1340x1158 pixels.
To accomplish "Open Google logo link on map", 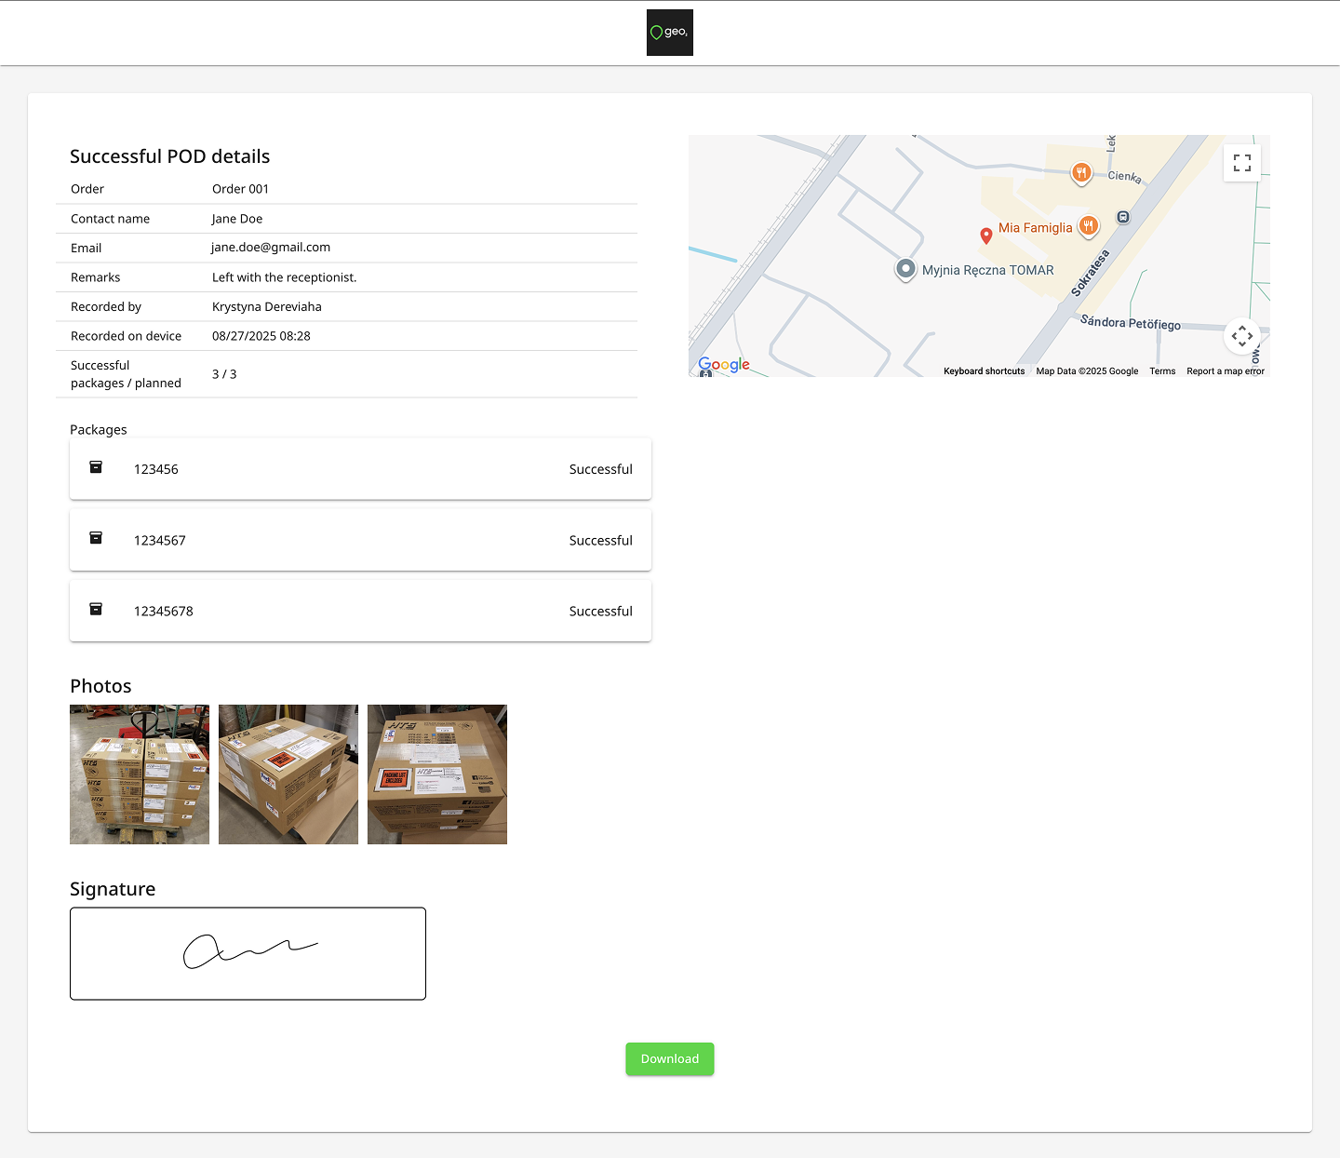I will pos(724,364).
